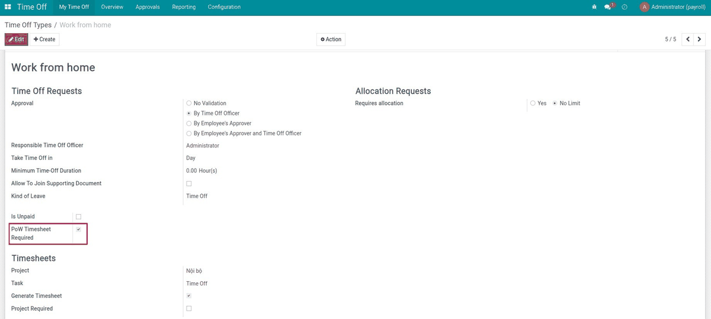The height and width of the screenshot is (319, 711).
Task: Toggle Allow To Join Supporting Document checkbox
Action: coord(189,183)
